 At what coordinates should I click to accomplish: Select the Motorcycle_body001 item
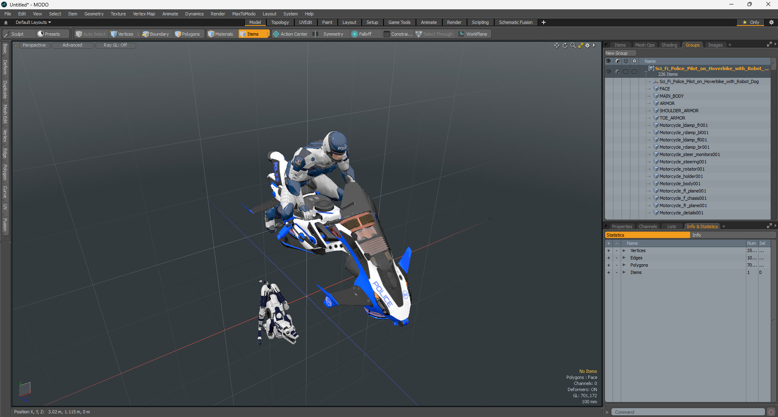tap(680, 184)
